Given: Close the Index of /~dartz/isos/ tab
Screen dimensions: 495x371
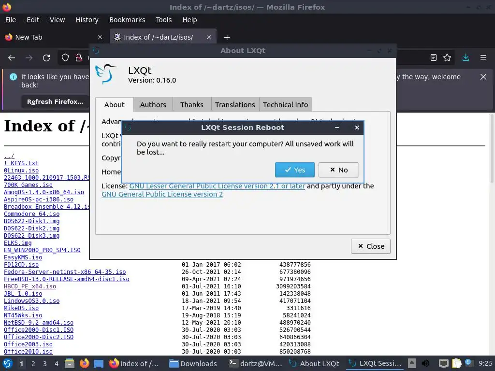Looking at the screenshot, I should pyautogui.click(x=209, y=37).
